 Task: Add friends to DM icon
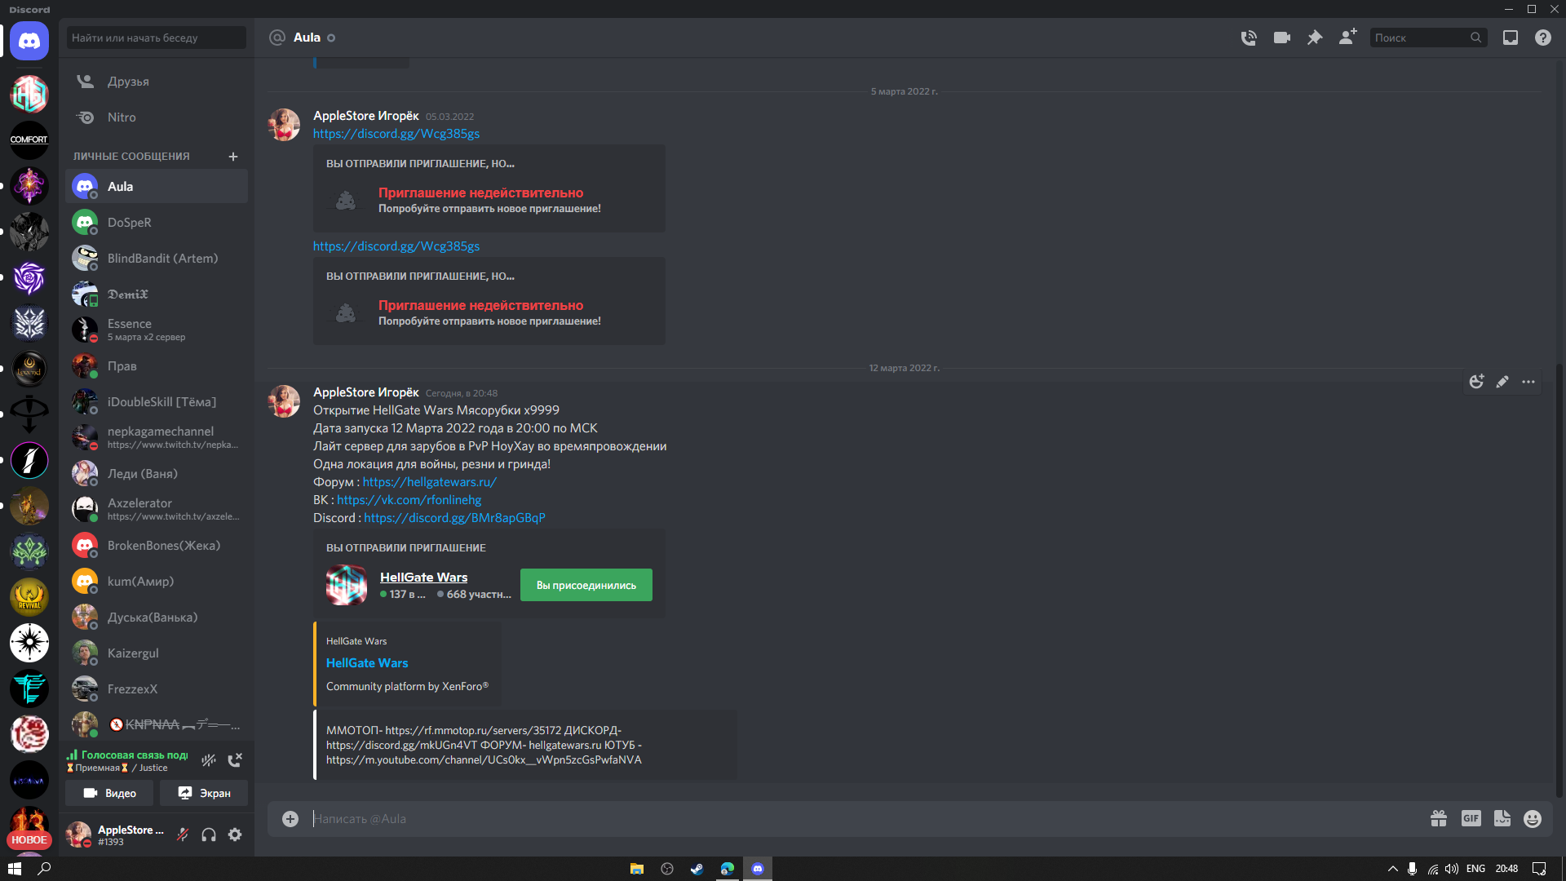click(1347, 38)
